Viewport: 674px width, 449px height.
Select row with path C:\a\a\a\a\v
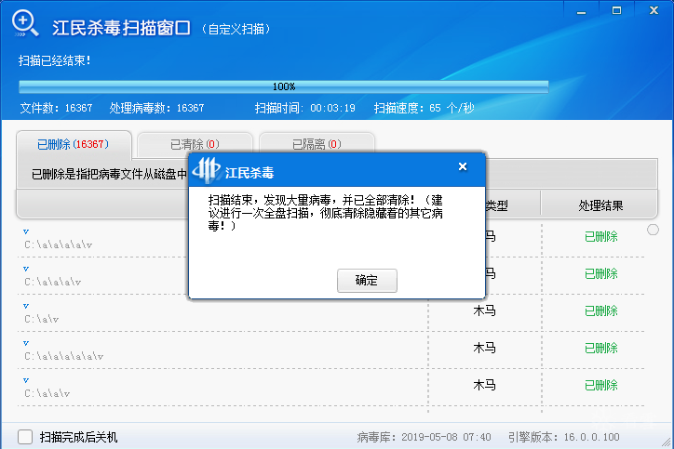point(330,239)
